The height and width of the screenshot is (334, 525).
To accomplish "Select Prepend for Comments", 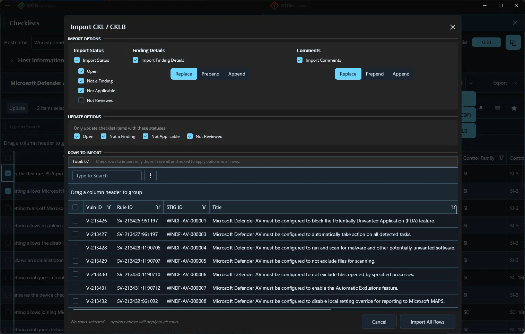I will [x=375, y=74].
